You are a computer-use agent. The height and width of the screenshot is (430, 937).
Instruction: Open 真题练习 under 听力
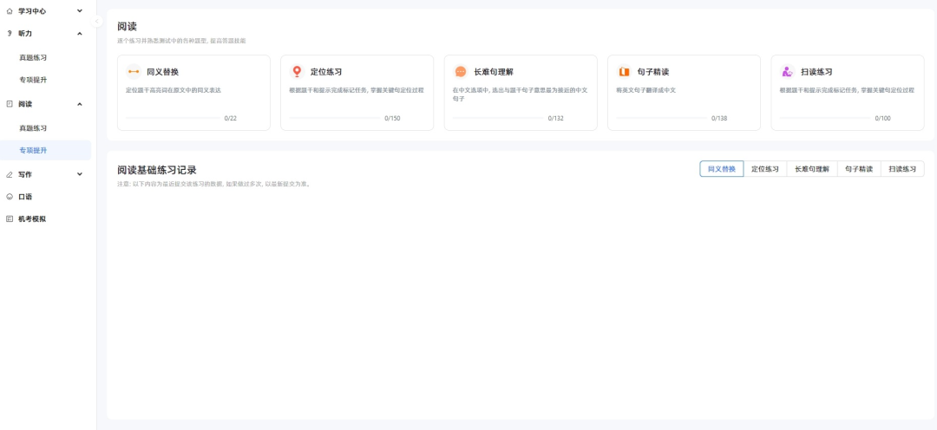(x=33, y=57)
